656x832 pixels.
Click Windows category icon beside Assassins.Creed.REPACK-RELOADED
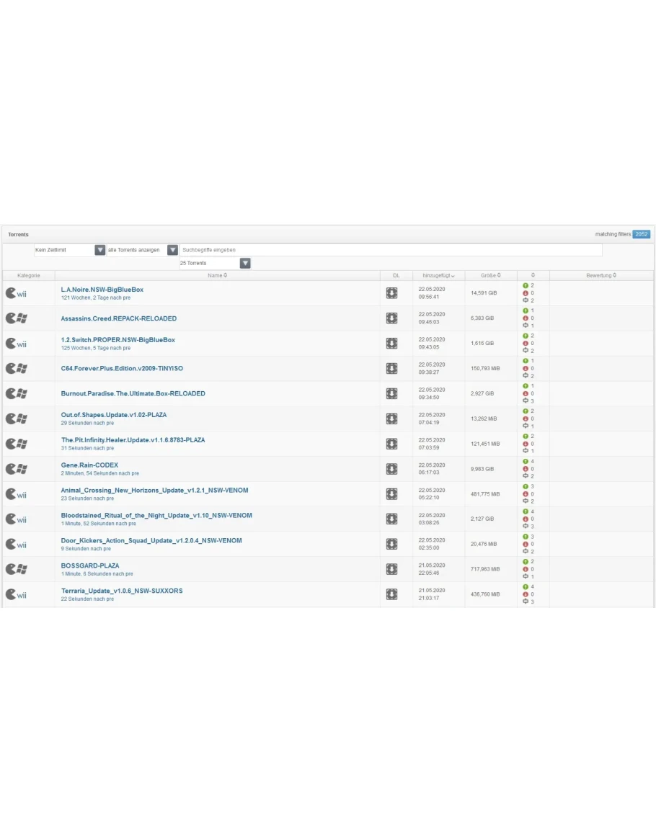pos(16,318)
